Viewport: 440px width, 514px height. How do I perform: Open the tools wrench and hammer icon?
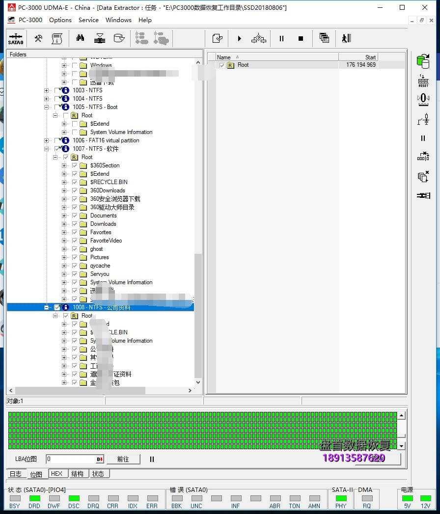(38, 38)
